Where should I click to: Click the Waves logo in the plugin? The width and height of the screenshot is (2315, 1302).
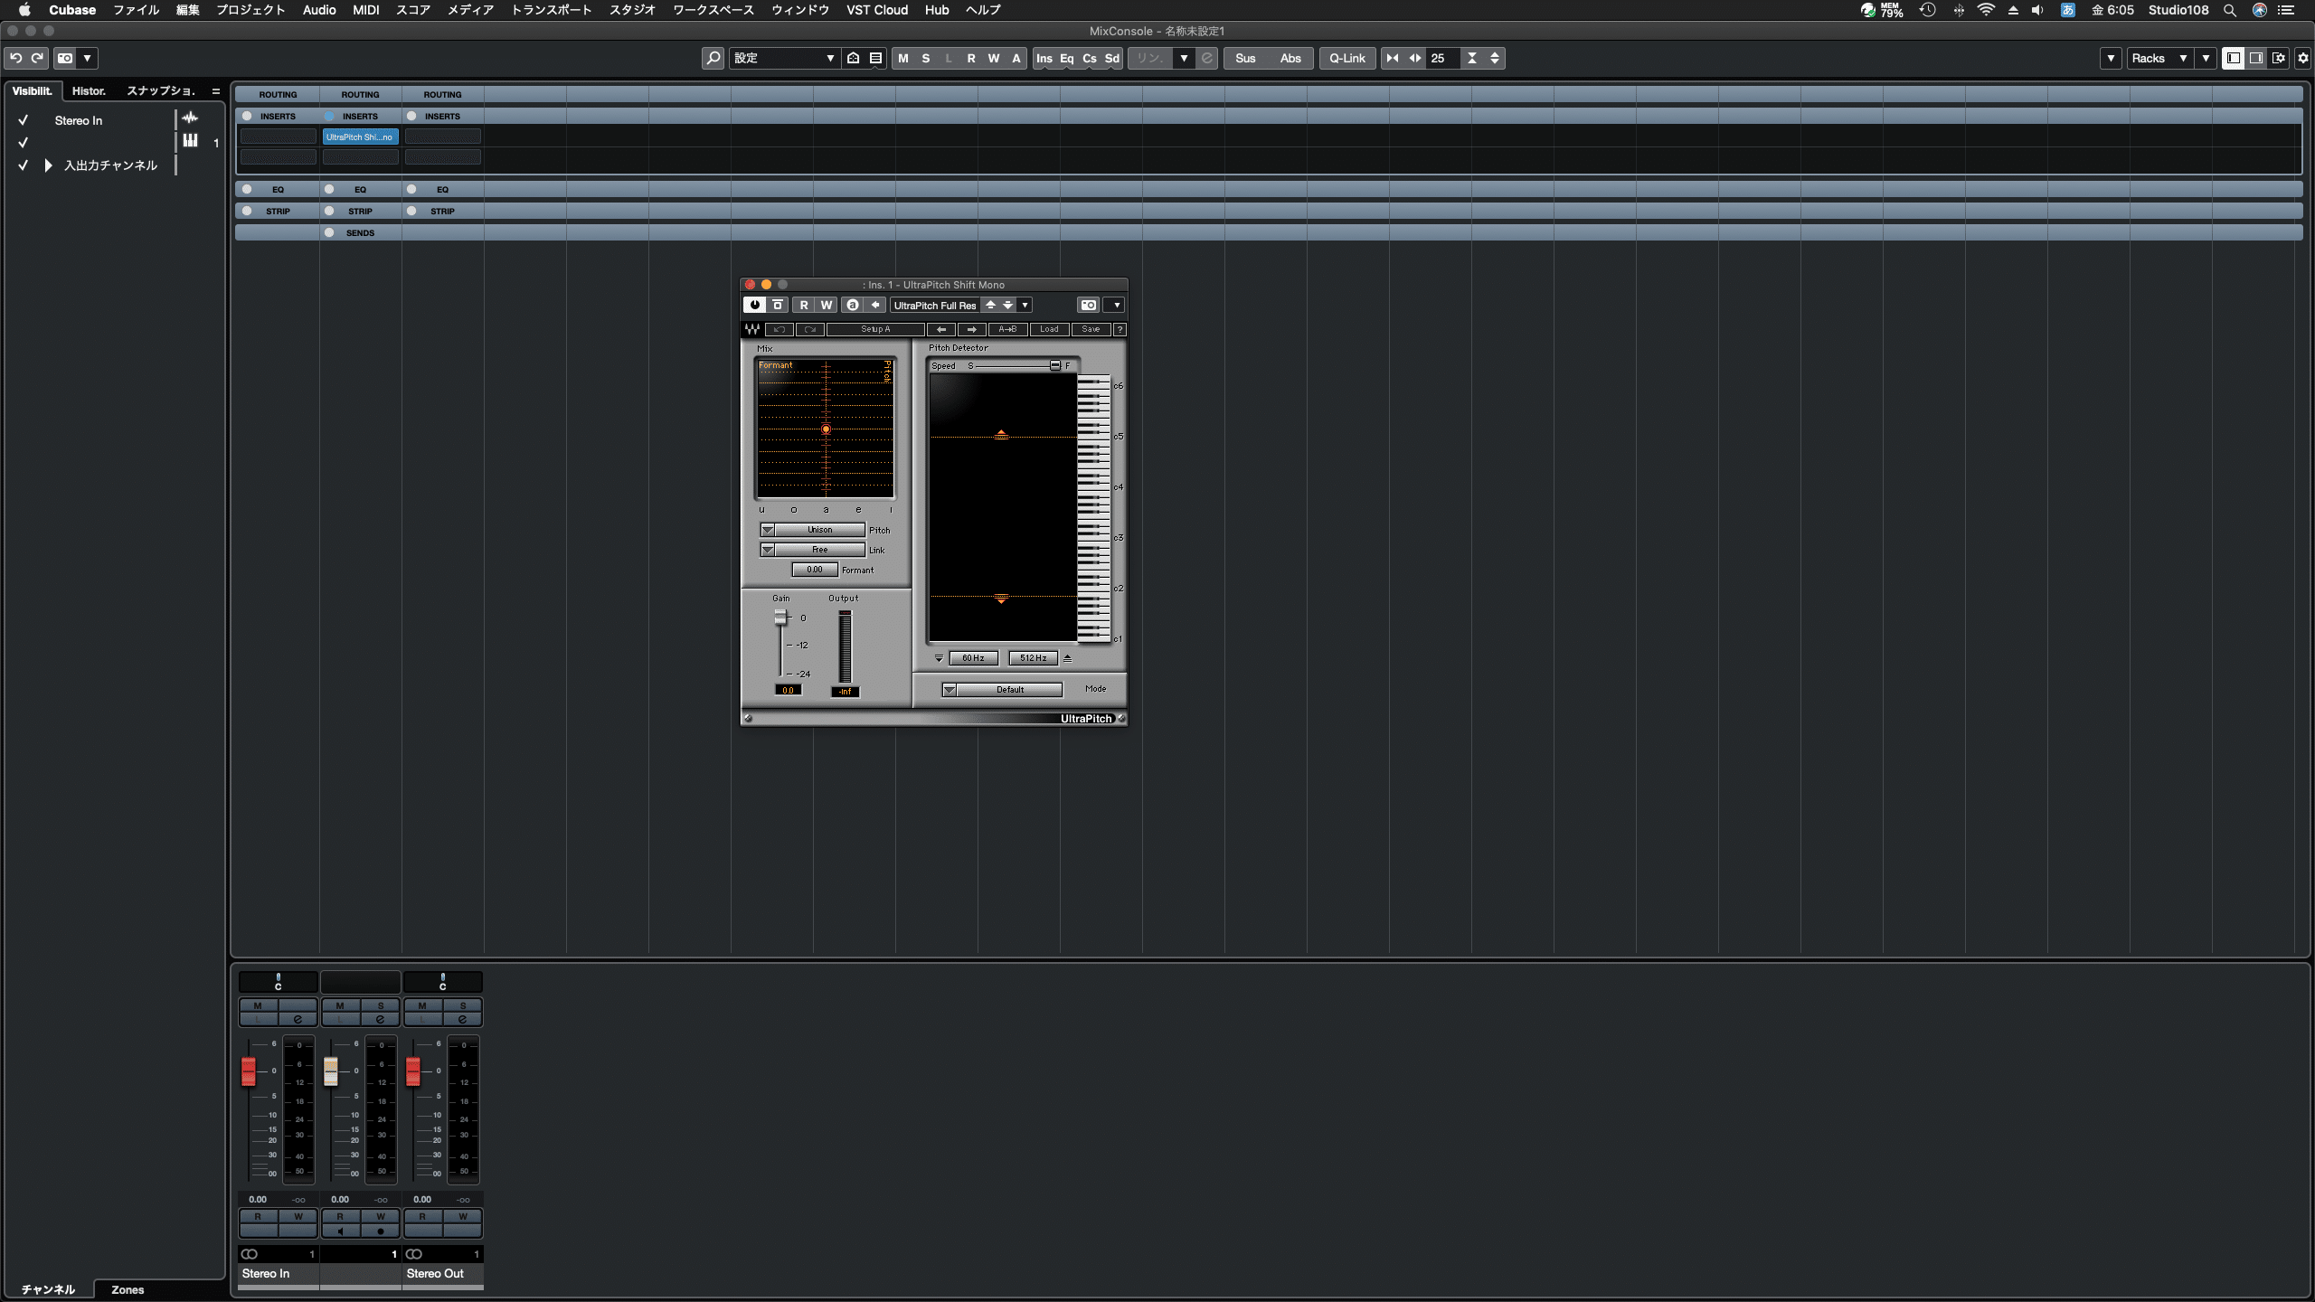tap(754, 331)
